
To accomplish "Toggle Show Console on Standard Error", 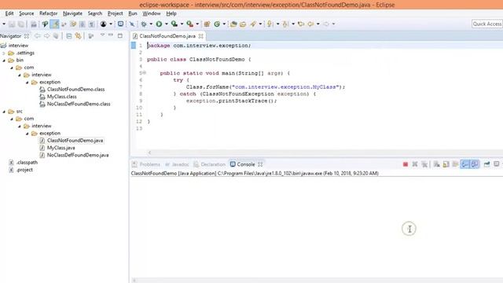I will pyautogui.click(x=475, y=164).
